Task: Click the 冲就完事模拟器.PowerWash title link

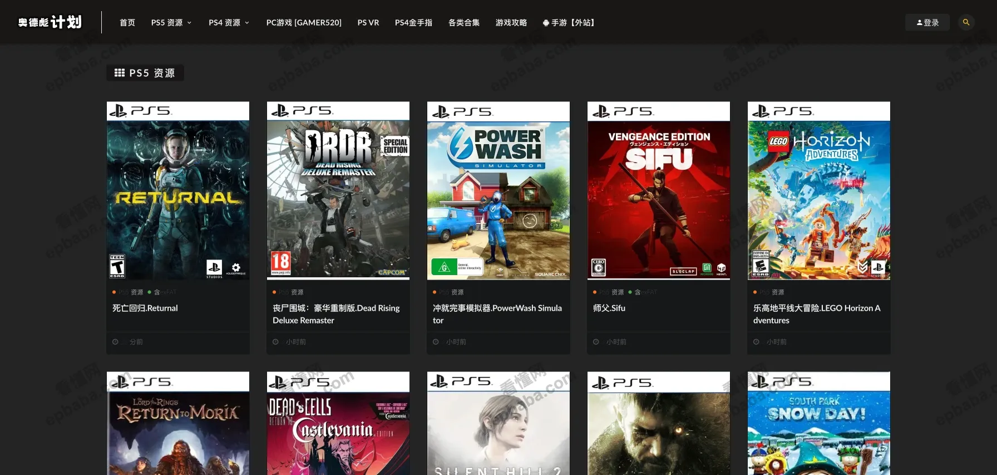Action: coord(497,314)
